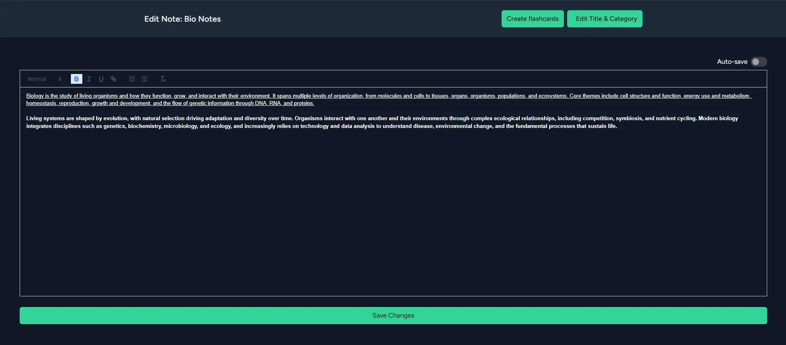Viewport: 786px width, 345px height.
Task: Open Edit Title & Category
Action: click(604, 19)
